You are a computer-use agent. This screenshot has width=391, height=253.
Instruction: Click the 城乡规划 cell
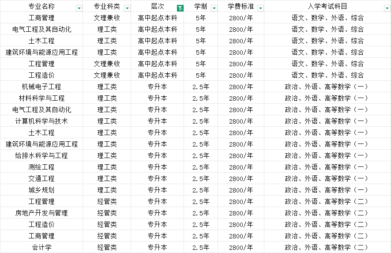pos(41,190)
